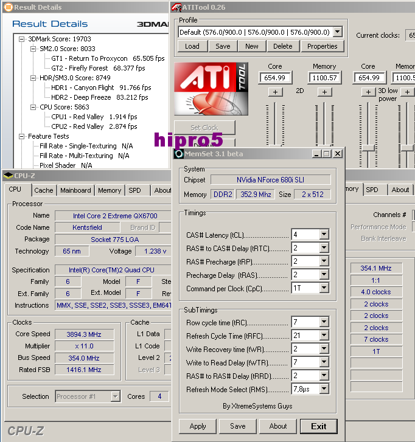
Task: Open the ATITool Profile dropdown
Action: (338, 32)
